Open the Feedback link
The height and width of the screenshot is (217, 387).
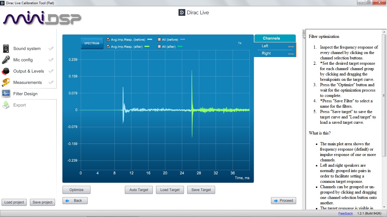pyautogui.click(x=345, y=213)
